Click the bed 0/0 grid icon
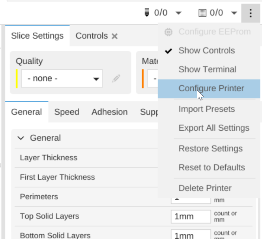Screen dimensions: 262x239 (x=202, y=13)
